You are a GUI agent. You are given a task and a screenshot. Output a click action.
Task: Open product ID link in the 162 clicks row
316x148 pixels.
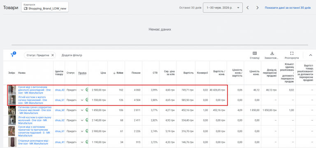pos(60,90)
